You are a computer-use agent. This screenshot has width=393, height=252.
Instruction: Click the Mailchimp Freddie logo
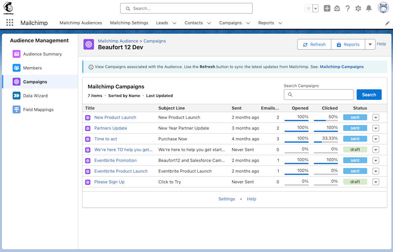[8, 7]
